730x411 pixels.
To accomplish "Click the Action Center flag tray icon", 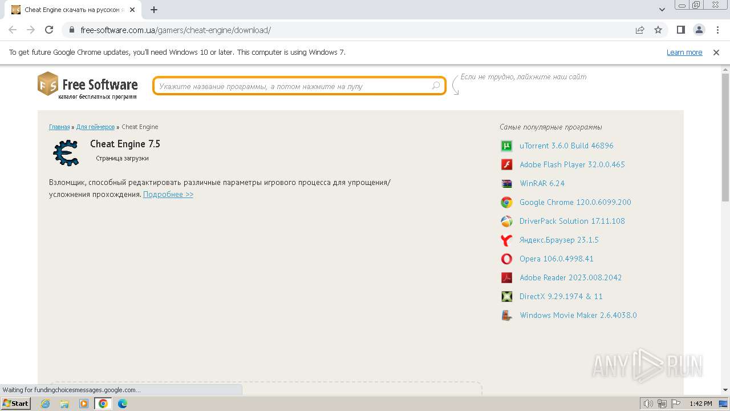I will point(676,404).
